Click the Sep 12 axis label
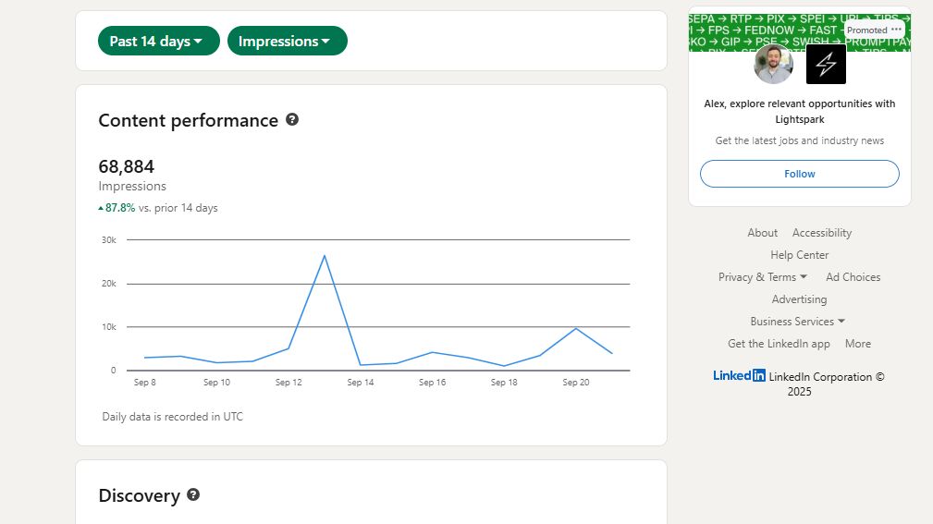The height and width of the screenshot is (524, 933). 288,383
